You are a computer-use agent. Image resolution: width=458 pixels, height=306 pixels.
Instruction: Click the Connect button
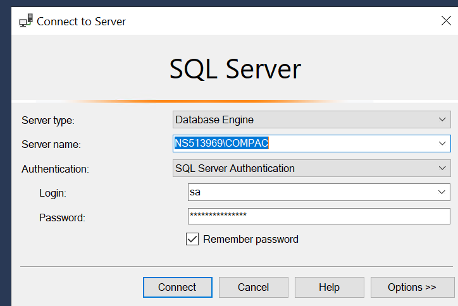coord(178,287)
